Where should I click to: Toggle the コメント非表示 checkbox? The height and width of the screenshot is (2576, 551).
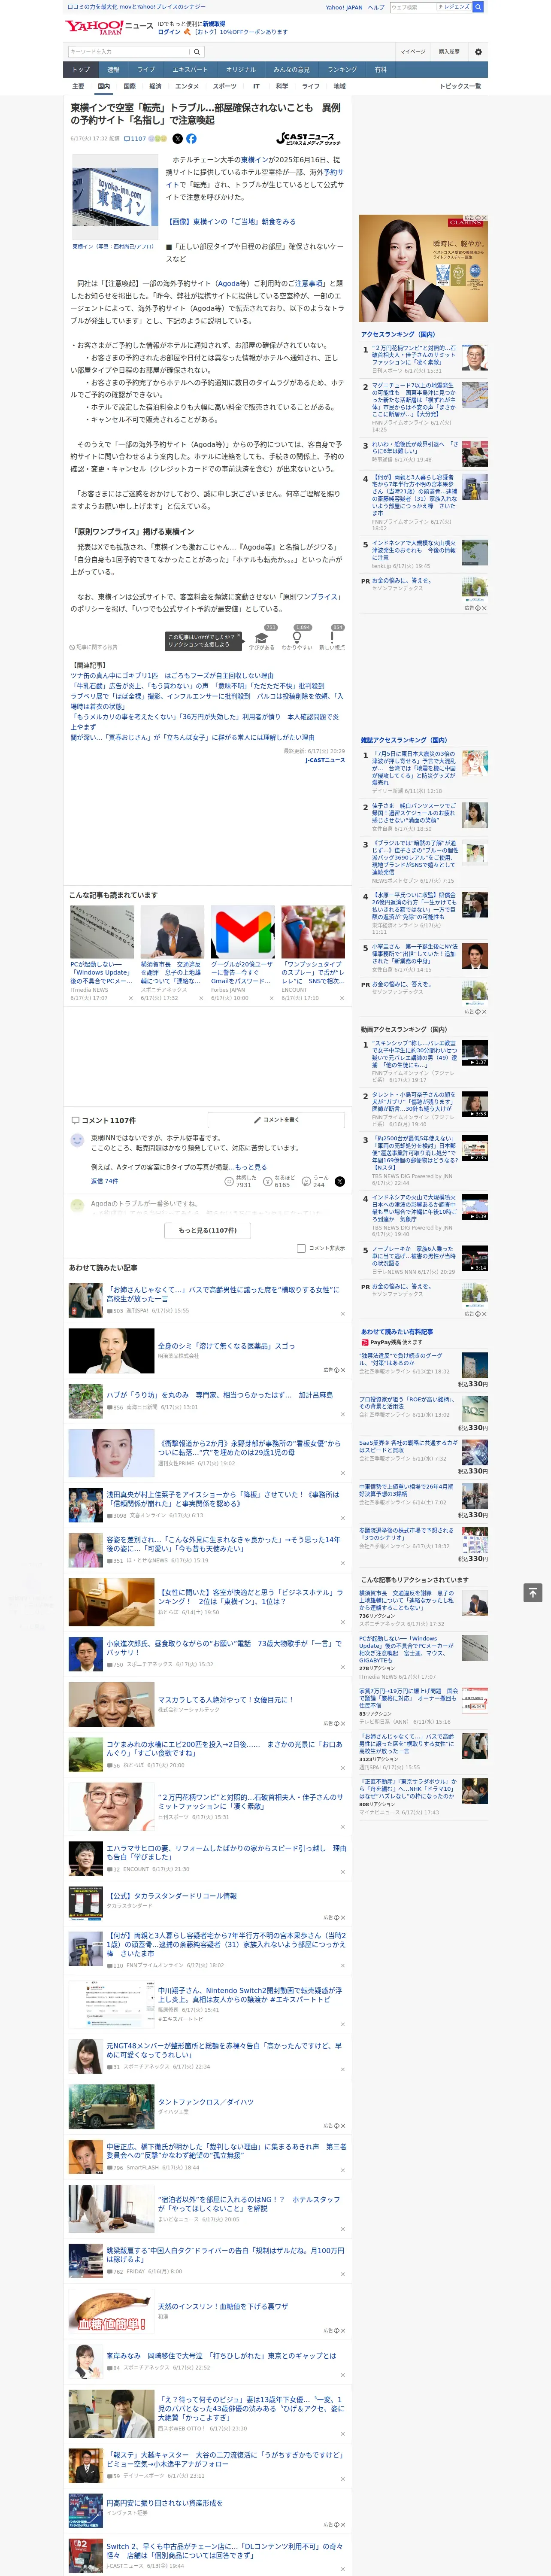click(x=301, y=1248)
